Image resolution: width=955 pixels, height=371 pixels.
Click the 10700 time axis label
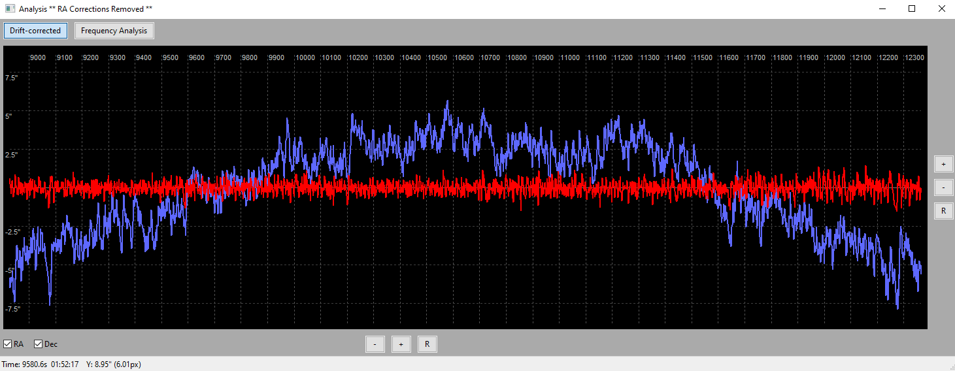(491, 57)
